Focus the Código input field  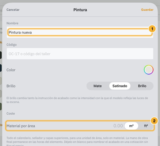tap(80, 54)
